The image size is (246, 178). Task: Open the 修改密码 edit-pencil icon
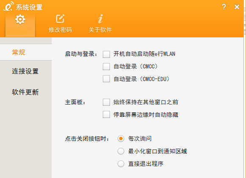pos(60,19)
